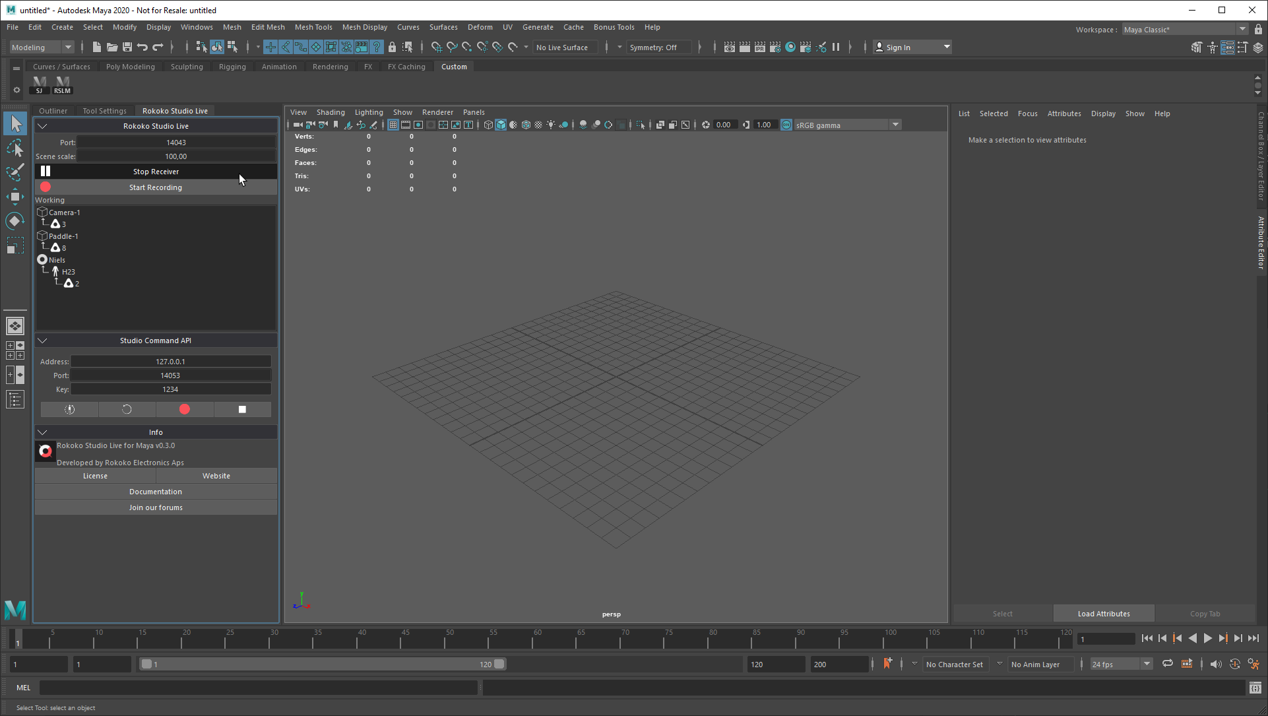This screenshot has width=1268, height=716.
Task: Click the stop square icon in Command API
Action: (242, 409)
